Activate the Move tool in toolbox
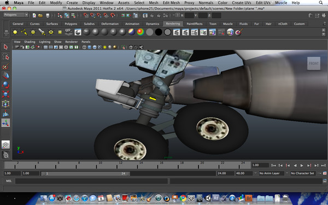The width and height of the screenshot is (328, 205). (x=5, y=75)
